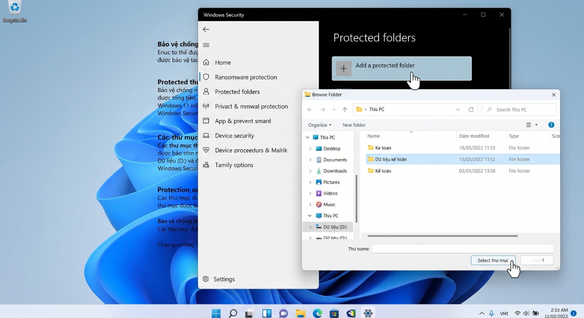
Task: Expand the Music tree node
Action: coord(310,205)
